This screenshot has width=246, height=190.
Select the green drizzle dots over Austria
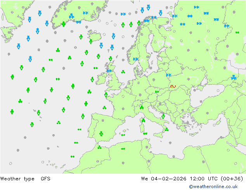pos(157,92)
